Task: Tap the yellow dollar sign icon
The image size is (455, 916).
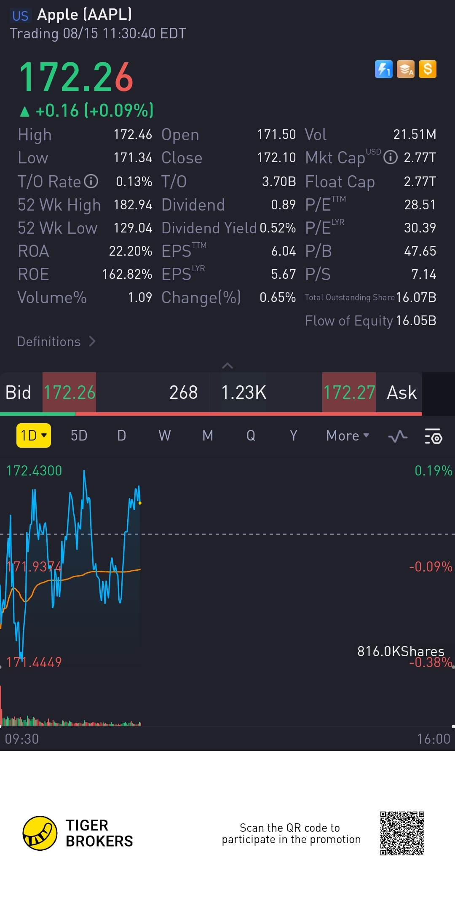Action: point(428,69)
